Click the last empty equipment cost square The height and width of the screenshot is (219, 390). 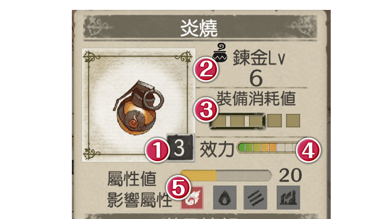[x=293, y=121]
